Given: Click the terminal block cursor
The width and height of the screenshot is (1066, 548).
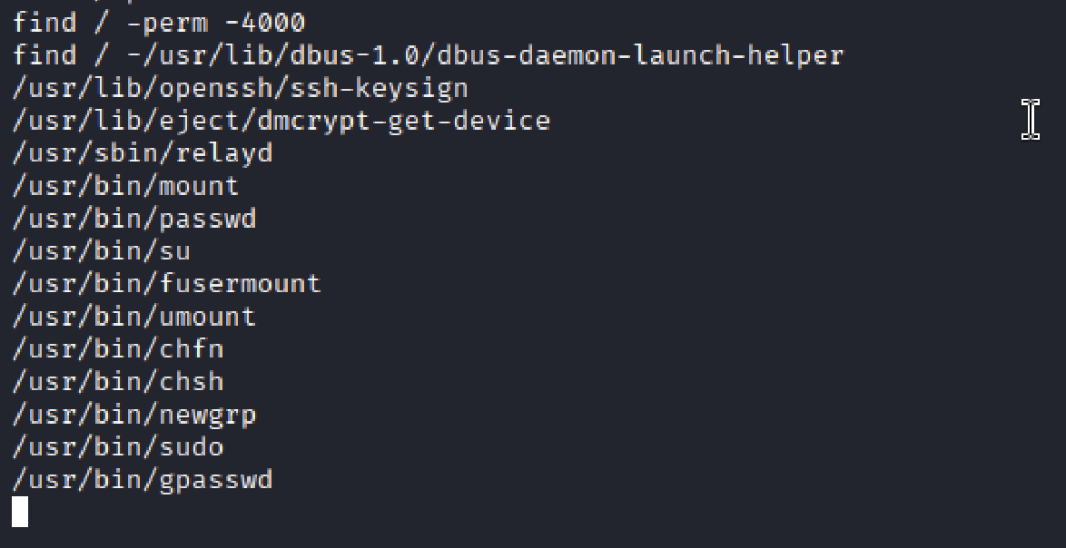Looking at the screenshot, I should pyautogui.click(x=20, y=513).
